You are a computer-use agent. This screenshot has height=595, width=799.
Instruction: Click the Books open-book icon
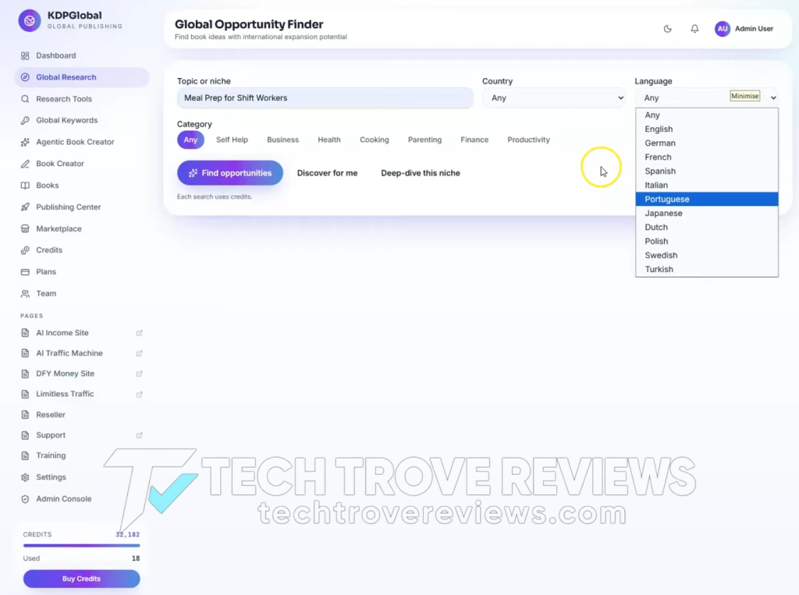click(25, 186)
